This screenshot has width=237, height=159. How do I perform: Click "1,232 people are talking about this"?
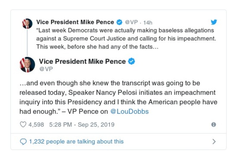76,142
